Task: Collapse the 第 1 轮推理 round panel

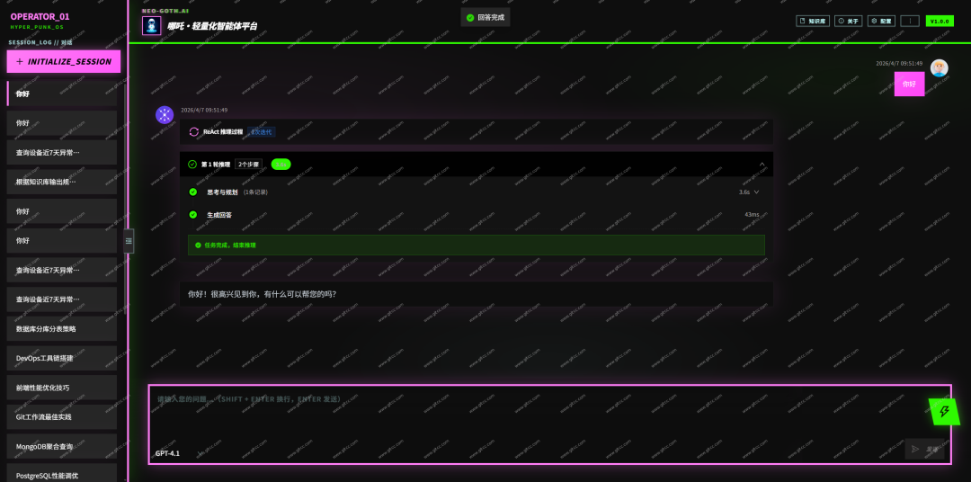Action: 762,165
